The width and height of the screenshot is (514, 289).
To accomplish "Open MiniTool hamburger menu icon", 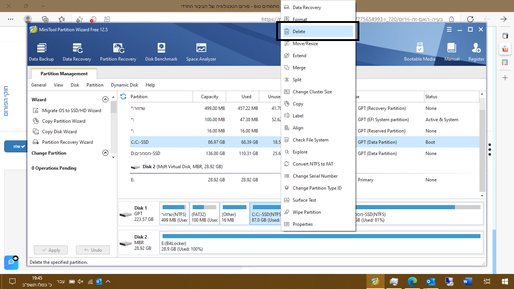I will [x=449, y=29].
